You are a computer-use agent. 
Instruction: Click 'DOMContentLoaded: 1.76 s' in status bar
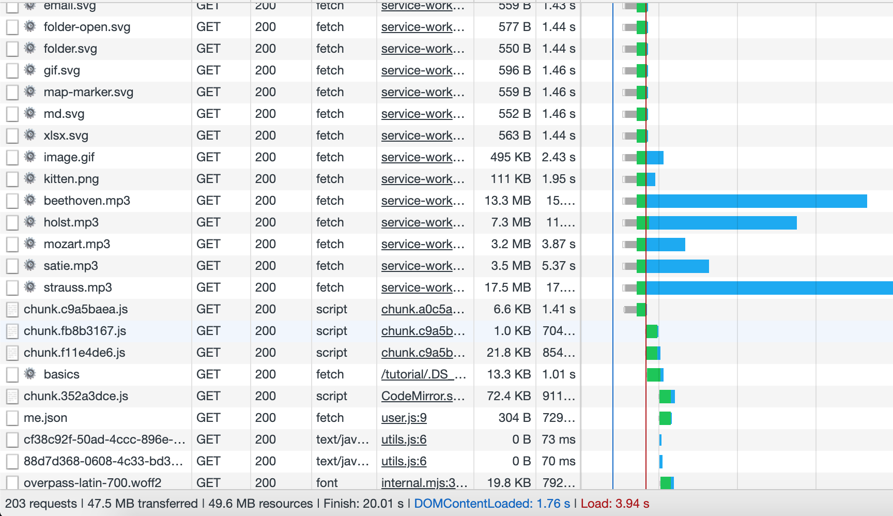[492, 504]
